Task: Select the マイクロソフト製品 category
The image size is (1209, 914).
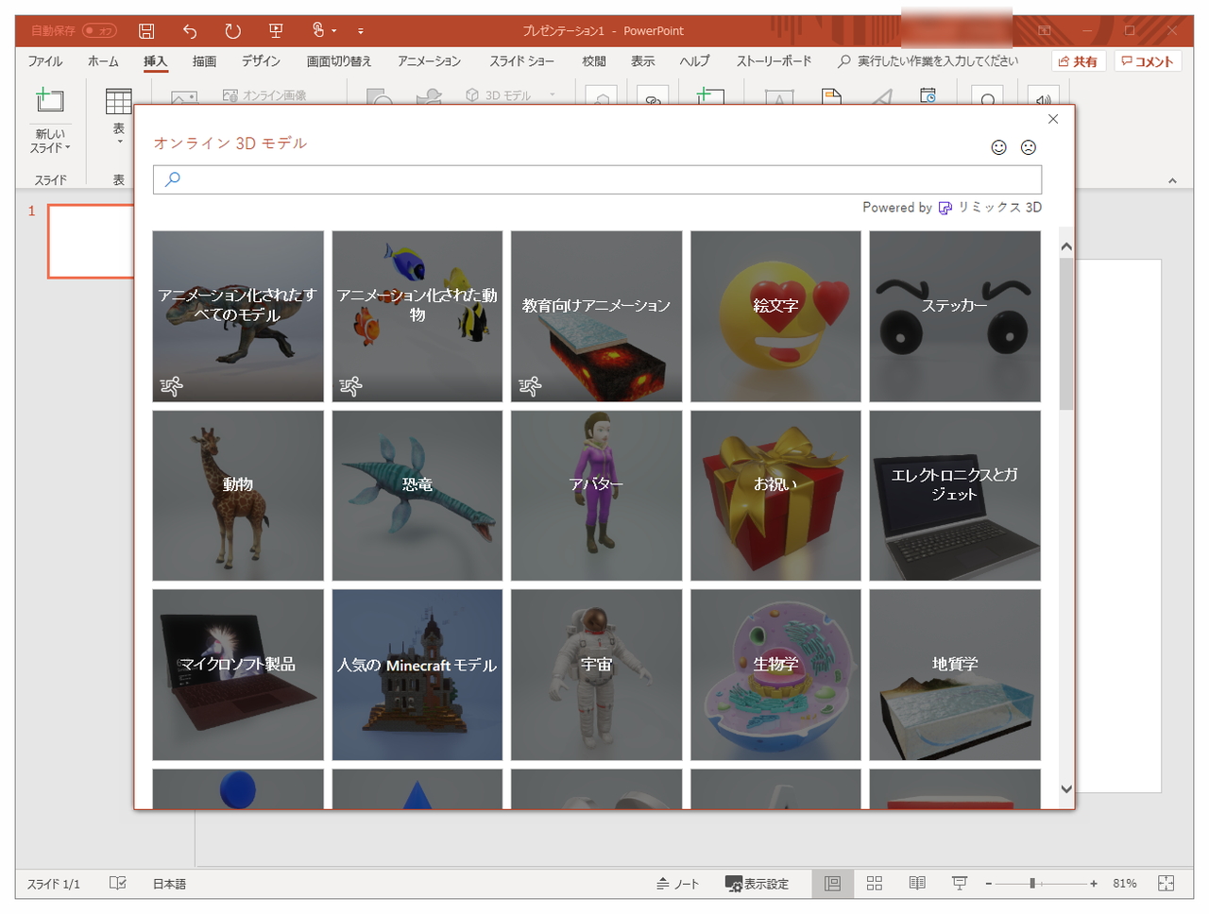Action: [x=238, y=675]
